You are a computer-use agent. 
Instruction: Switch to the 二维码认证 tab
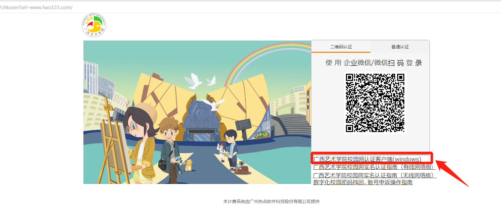tap(341, 47)
